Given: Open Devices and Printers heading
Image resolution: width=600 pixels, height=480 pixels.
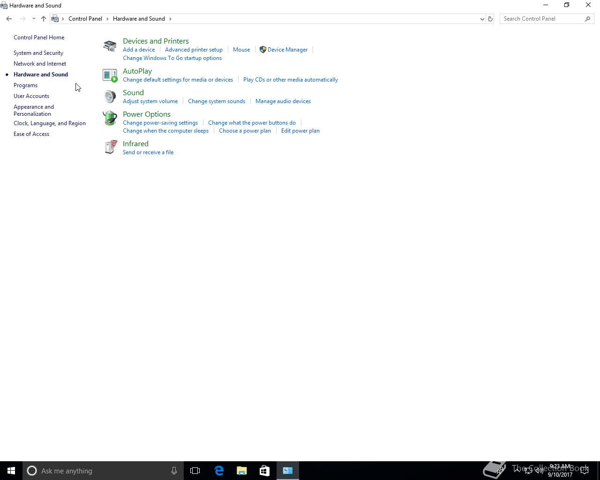Looking at the screenshot, I should (156, 41).
